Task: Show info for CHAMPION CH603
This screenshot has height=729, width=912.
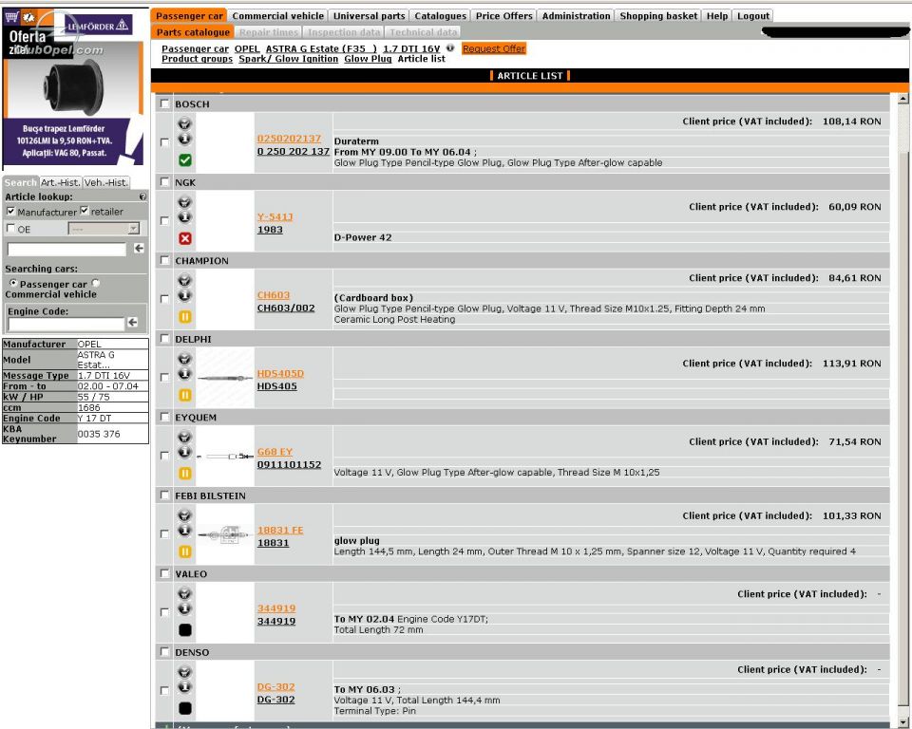Action: 184,295
